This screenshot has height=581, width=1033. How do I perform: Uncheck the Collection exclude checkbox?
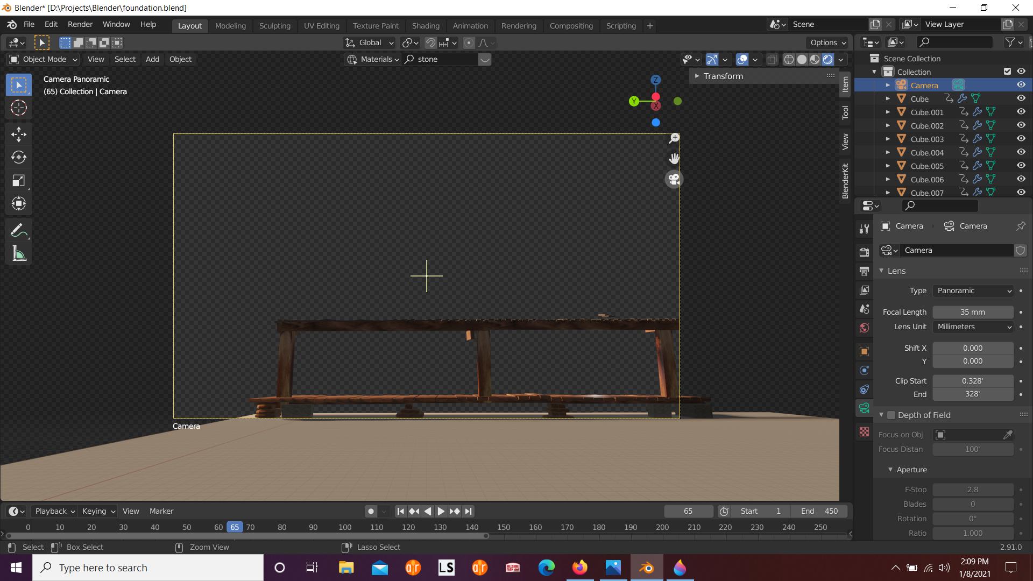(x=1007, y=72)
